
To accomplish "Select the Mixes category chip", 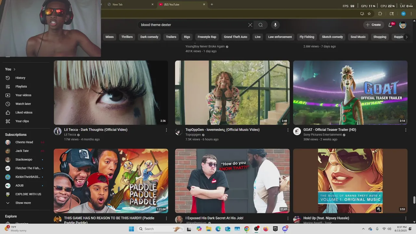I will (x=110, y=37).
